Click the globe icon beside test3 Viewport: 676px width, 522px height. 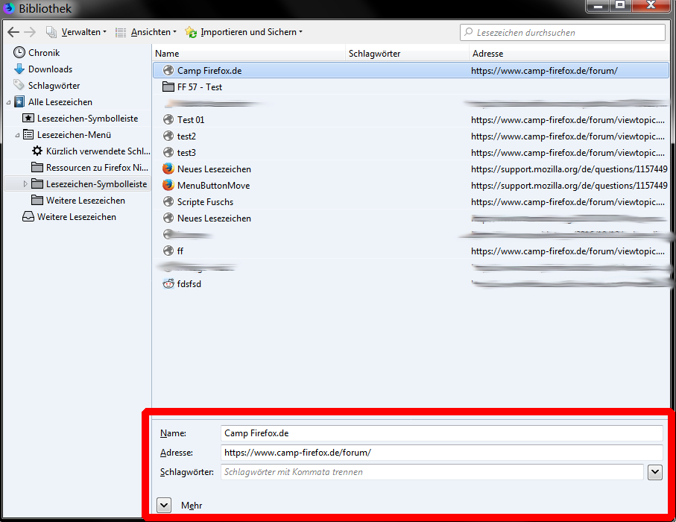coord(168,152)
